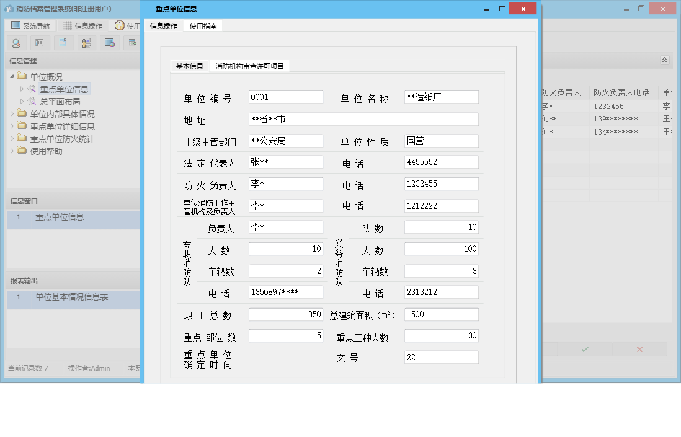Click the green checkmark confirm button
The height and width of the screenshot is (437, 681).
coord(584,349)
